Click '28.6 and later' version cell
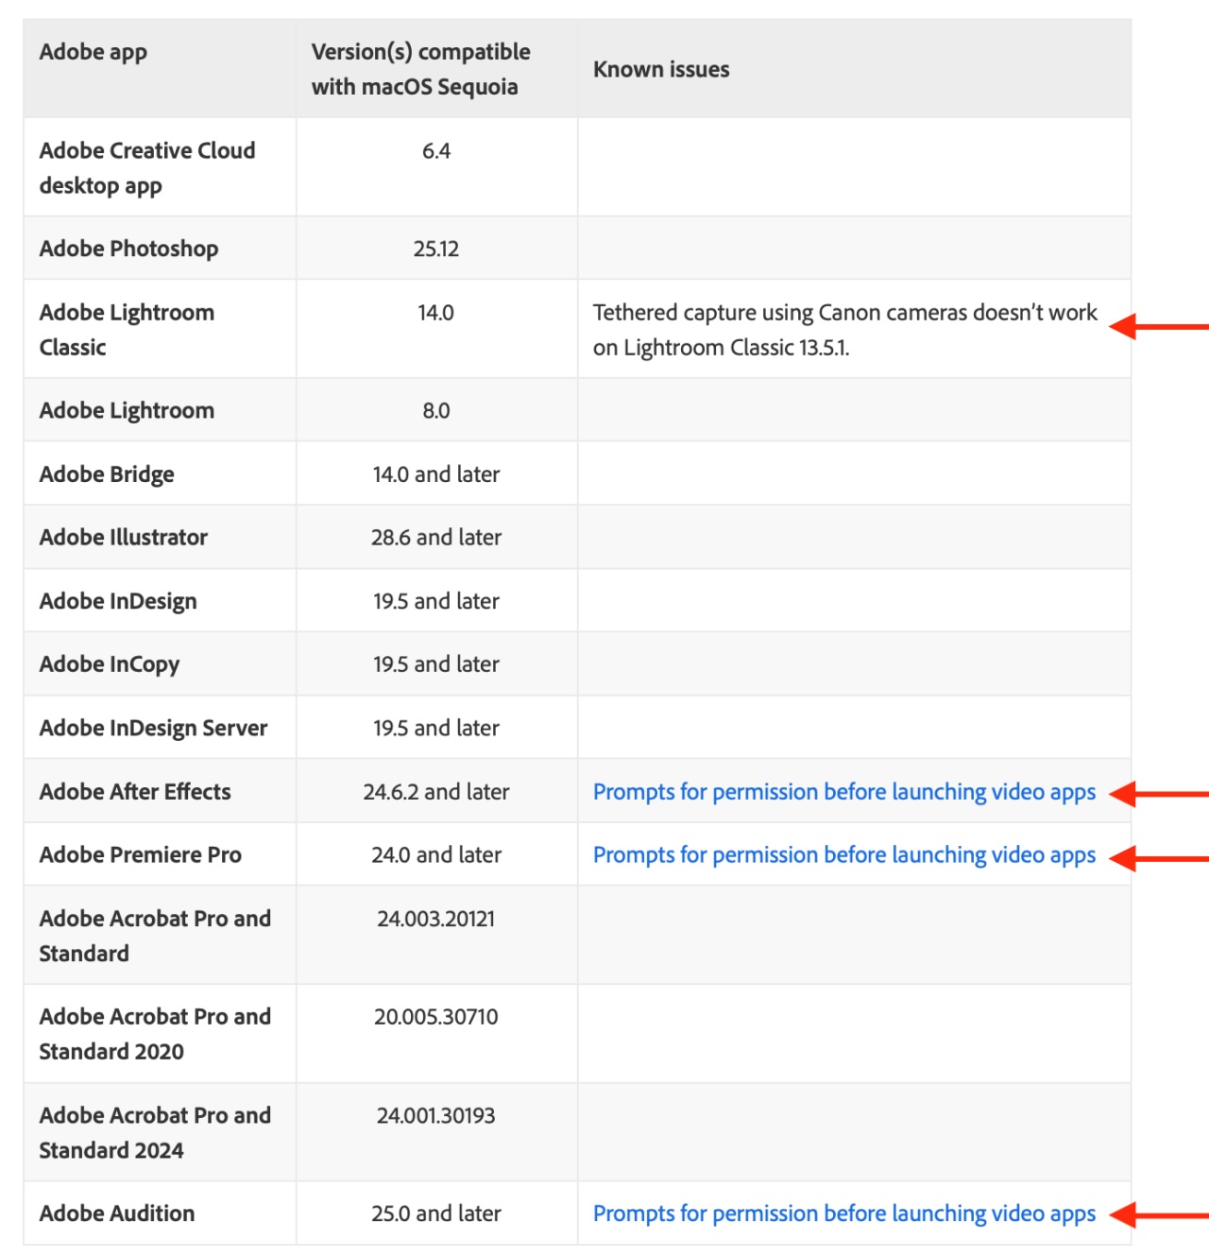1209x1257 pixels. click(436, 538)
